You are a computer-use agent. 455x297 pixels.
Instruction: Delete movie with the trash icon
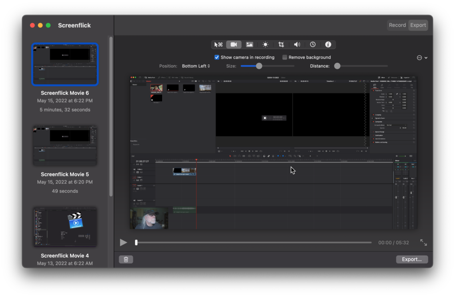pyautogui.click(x=126, y=259)
